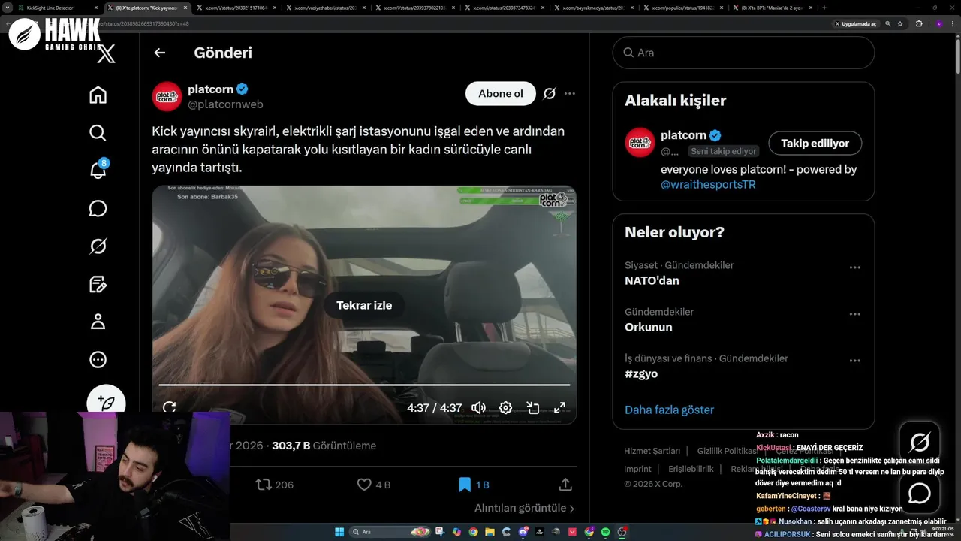Viewport: 961px width, 541px height.
Task: Open the profile person icon in sidebar
Action: pyautogui.click(x=98, y=322)
